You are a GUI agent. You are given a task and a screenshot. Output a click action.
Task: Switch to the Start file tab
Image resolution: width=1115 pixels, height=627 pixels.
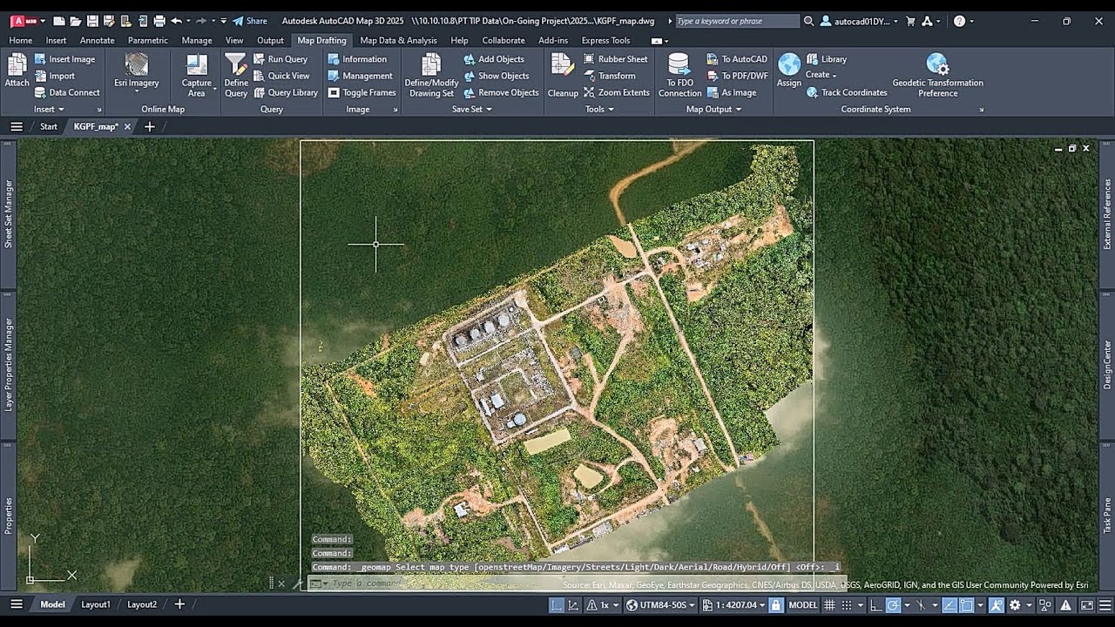49,126
